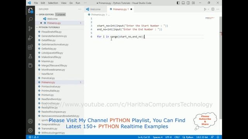Open the Run menu

click(x=78, y=3)
